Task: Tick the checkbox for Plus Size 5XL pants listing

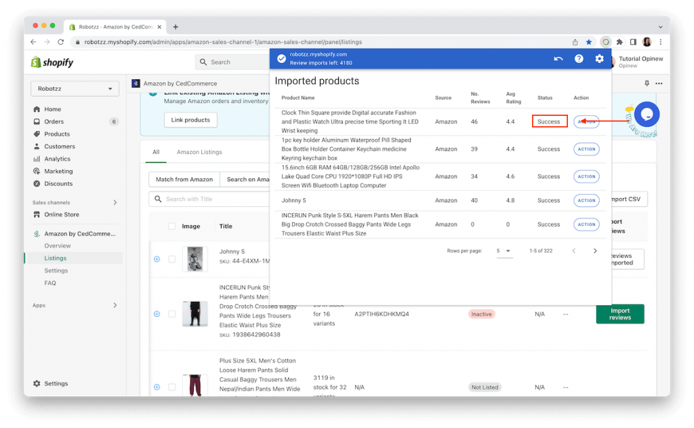Action: (171, 387)
